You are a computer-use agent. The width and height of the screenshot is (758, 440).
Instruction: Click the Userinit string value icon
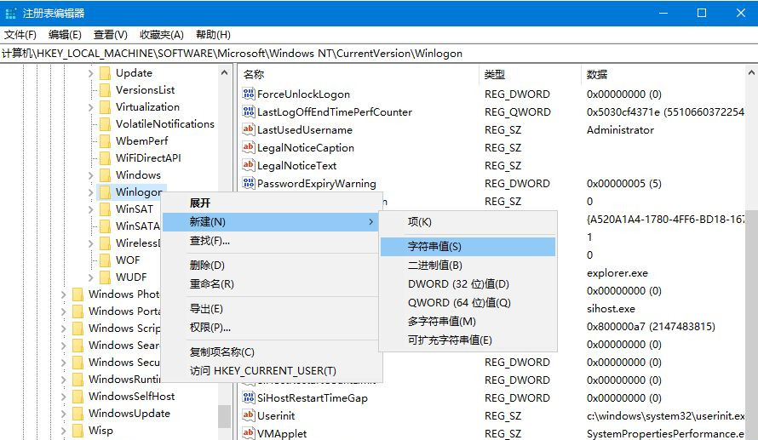point(249,416)
